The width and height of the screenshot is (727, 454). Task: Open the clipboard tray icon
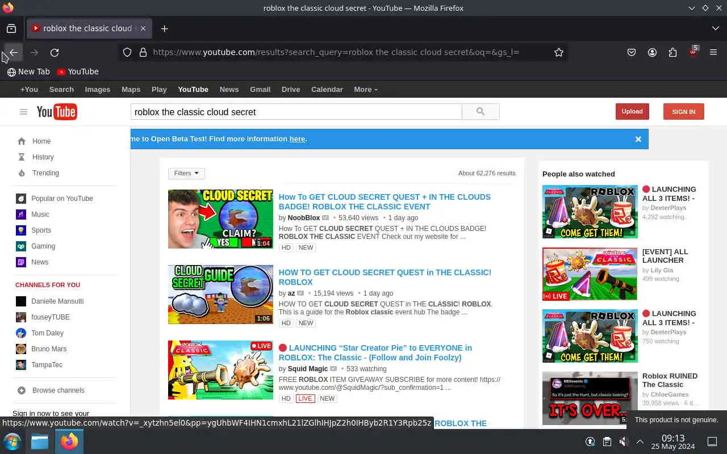coord(607,442)
